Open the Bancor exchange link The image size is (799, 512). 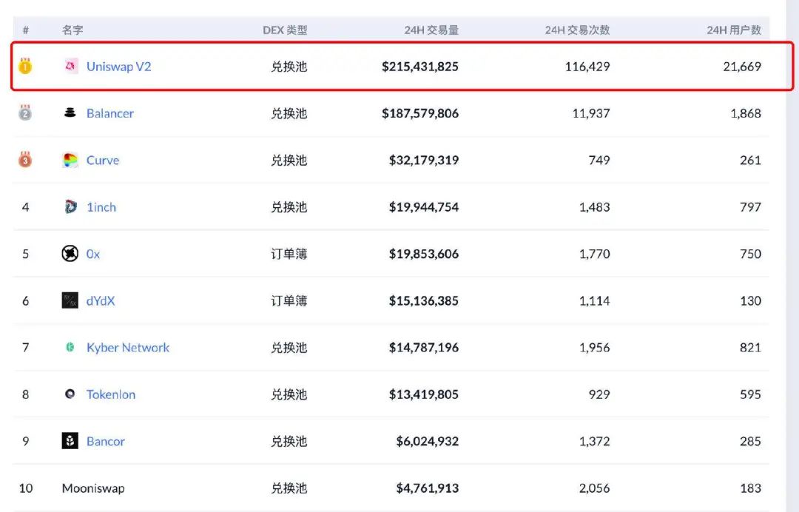click(x=106, y=441)
